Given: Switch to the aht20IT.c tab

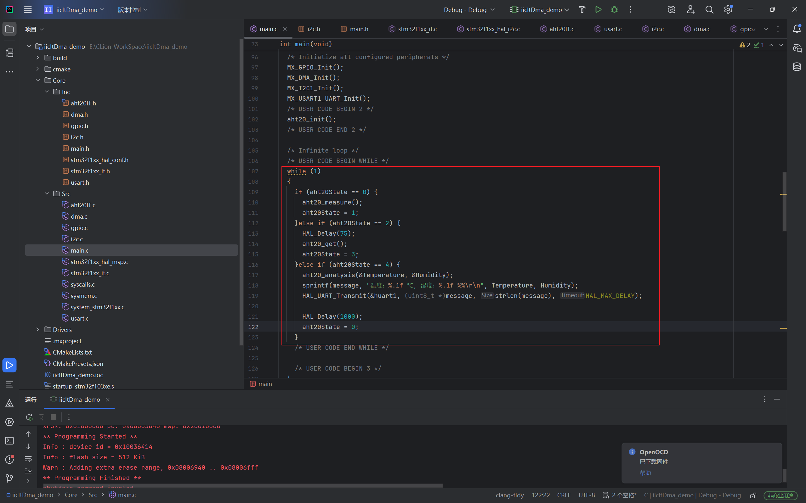Looking at the screenshot, I should point(561,29).
